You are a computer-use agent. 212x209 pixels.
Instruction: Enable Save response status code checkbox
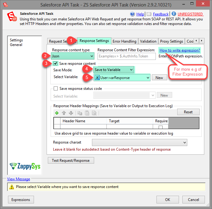pyautogui.click(x=56, y=89)
